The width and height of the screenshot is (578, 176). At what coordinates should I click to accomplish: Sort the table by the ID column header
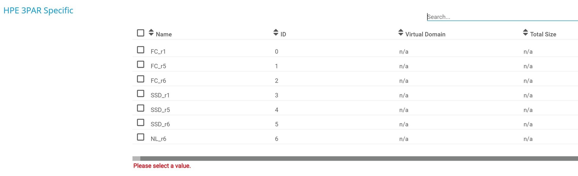pos(283,34)
